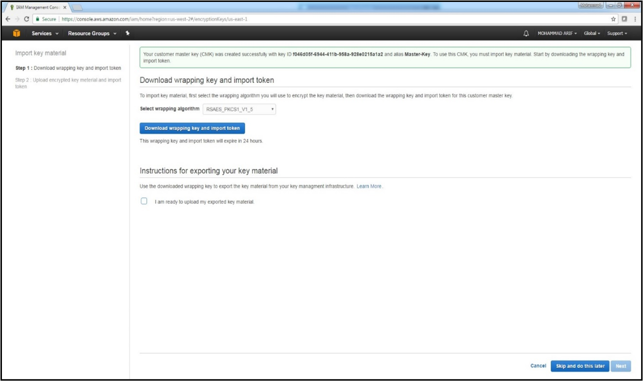Open the Global region dropdown

click(x=592, y=33)
